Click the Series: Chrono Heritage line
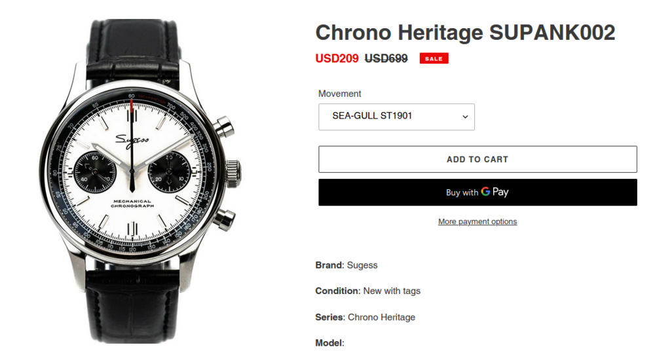The height and width of the screenshot is (351, 655). tap(365, 317)
